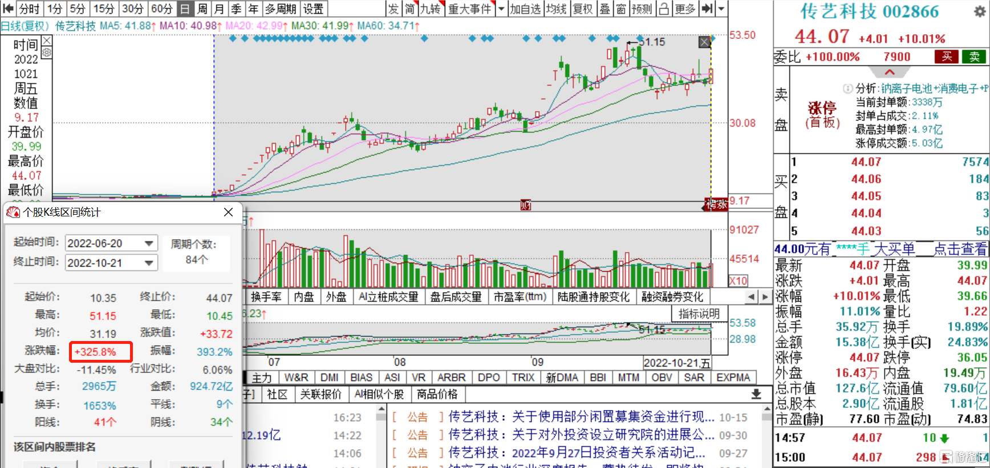This screenshot has height=468, width=990.
Task: Toggle 均线 moving averages display
Action: click(x=557, y=9)
